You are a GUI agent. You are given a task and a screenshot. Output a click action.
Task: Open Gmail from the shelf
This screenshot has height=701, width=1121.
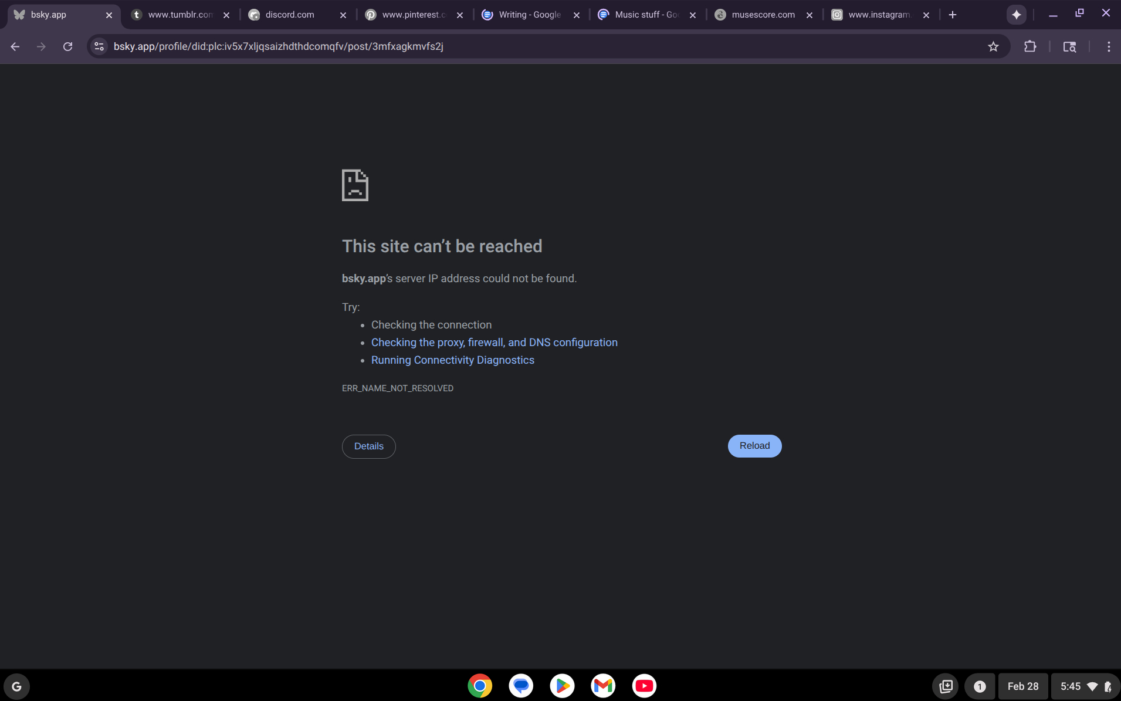tap(603, 686)
